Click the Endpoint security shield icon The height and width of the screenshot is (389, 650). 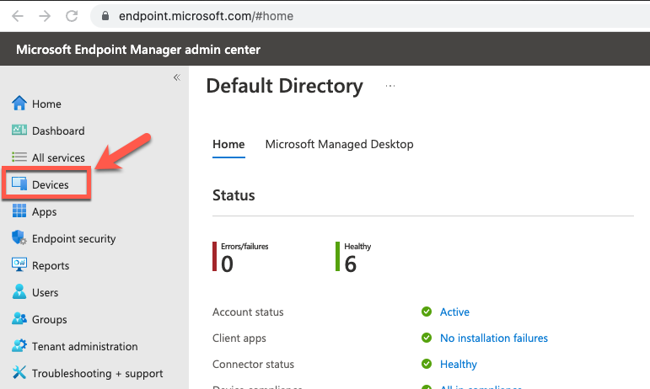click(x=19, y=238)
